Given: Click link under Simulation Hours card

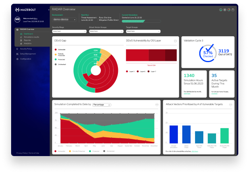Looking at the screenshot, I should [x=187, y=94].
